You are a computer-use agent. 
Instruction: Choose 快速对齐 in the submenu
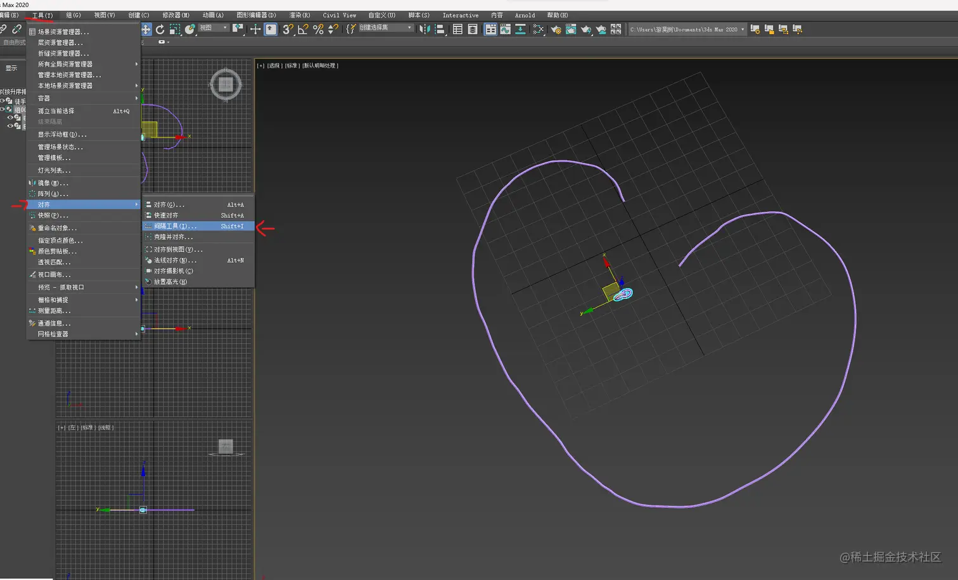pos(198,215)
